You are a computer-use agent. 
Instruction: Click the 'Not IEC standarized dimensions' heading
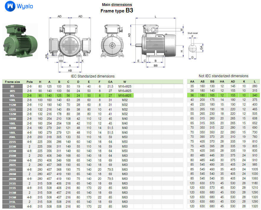click(x=223, y=76)
